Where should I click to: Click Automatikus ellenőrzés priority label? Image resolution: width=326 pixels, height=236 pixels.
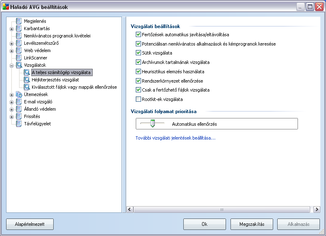(194, 124)
